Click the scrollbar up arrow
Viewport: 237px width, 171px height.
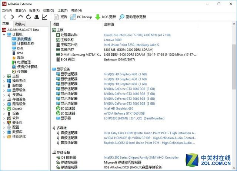pos(234,24)
